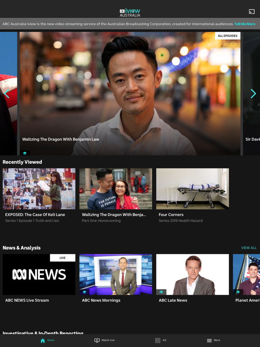The width and height of the screenshot is (260, 347).
Task: Click series badge on ABC News Mornings
Action: (84, 292)
